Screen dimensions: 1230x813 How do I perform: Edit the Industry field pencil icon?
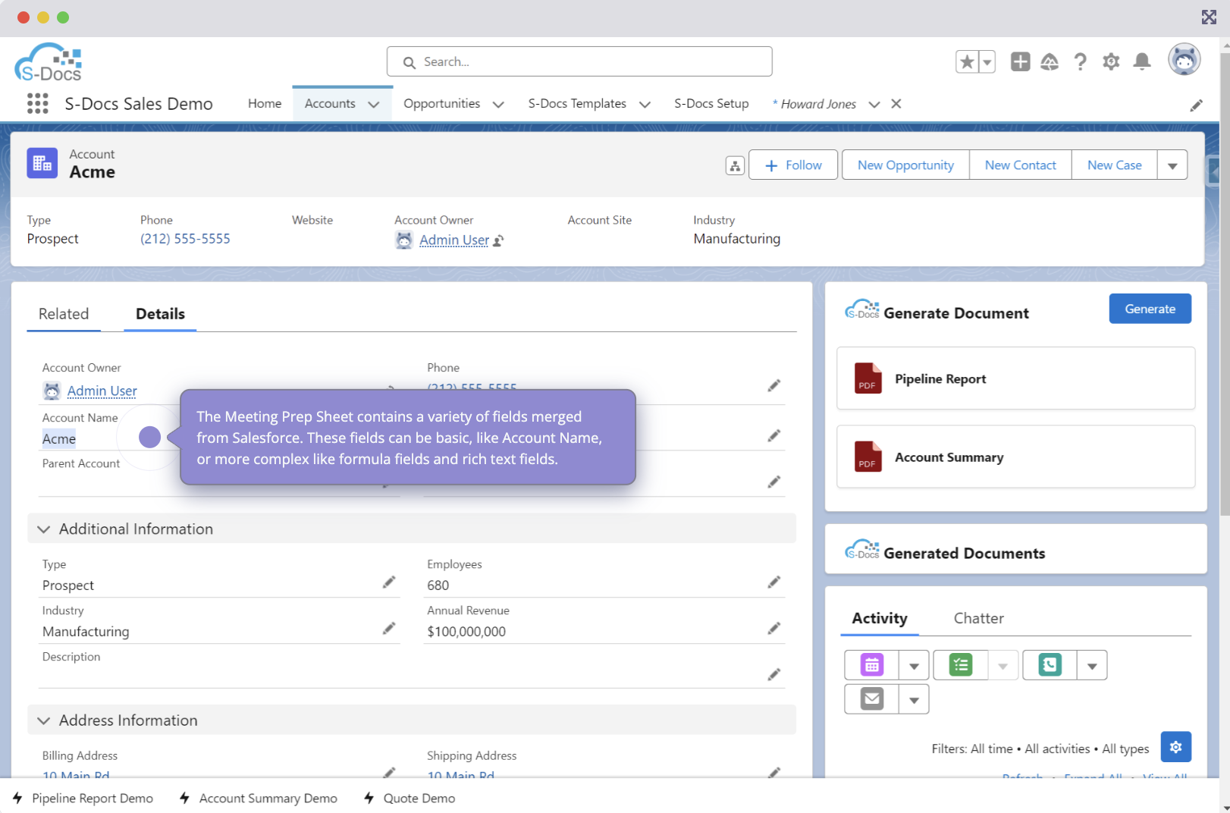pyautogui.click(x=389, y=629)
